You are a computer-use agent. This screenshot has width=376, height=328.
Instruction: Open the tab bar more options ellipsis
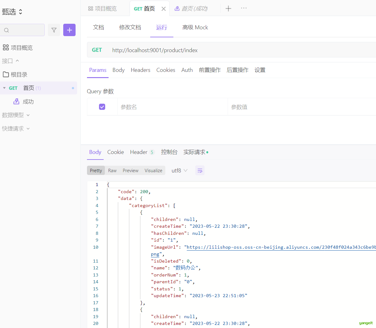[244, 8]
